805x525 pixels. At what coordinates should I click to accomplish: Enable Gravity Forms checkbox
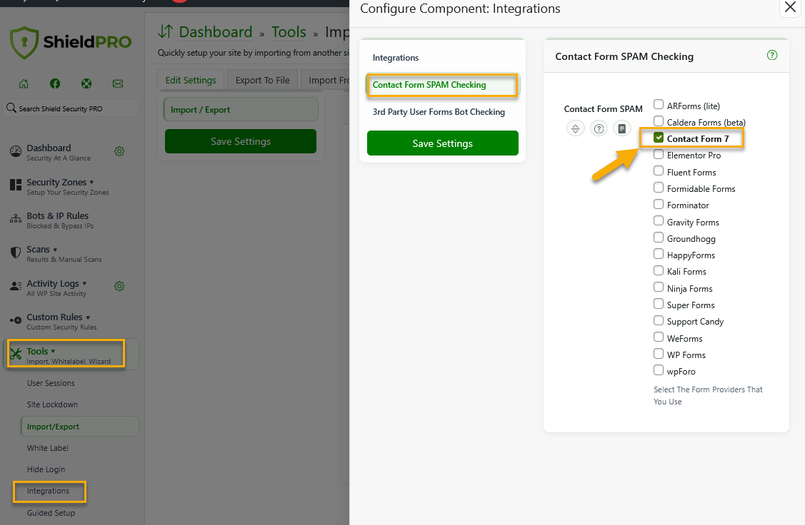(x=658, y=220)
